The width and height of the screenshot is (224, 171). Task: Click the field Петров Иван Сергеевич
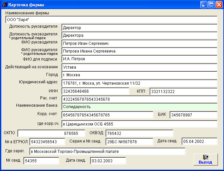(140, 44)
